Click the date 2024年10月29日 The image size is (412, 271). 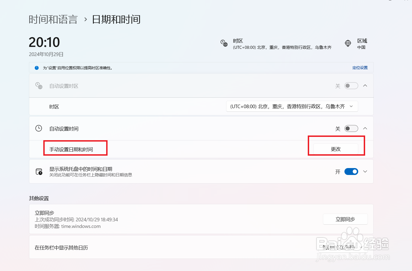coord(46,54)
